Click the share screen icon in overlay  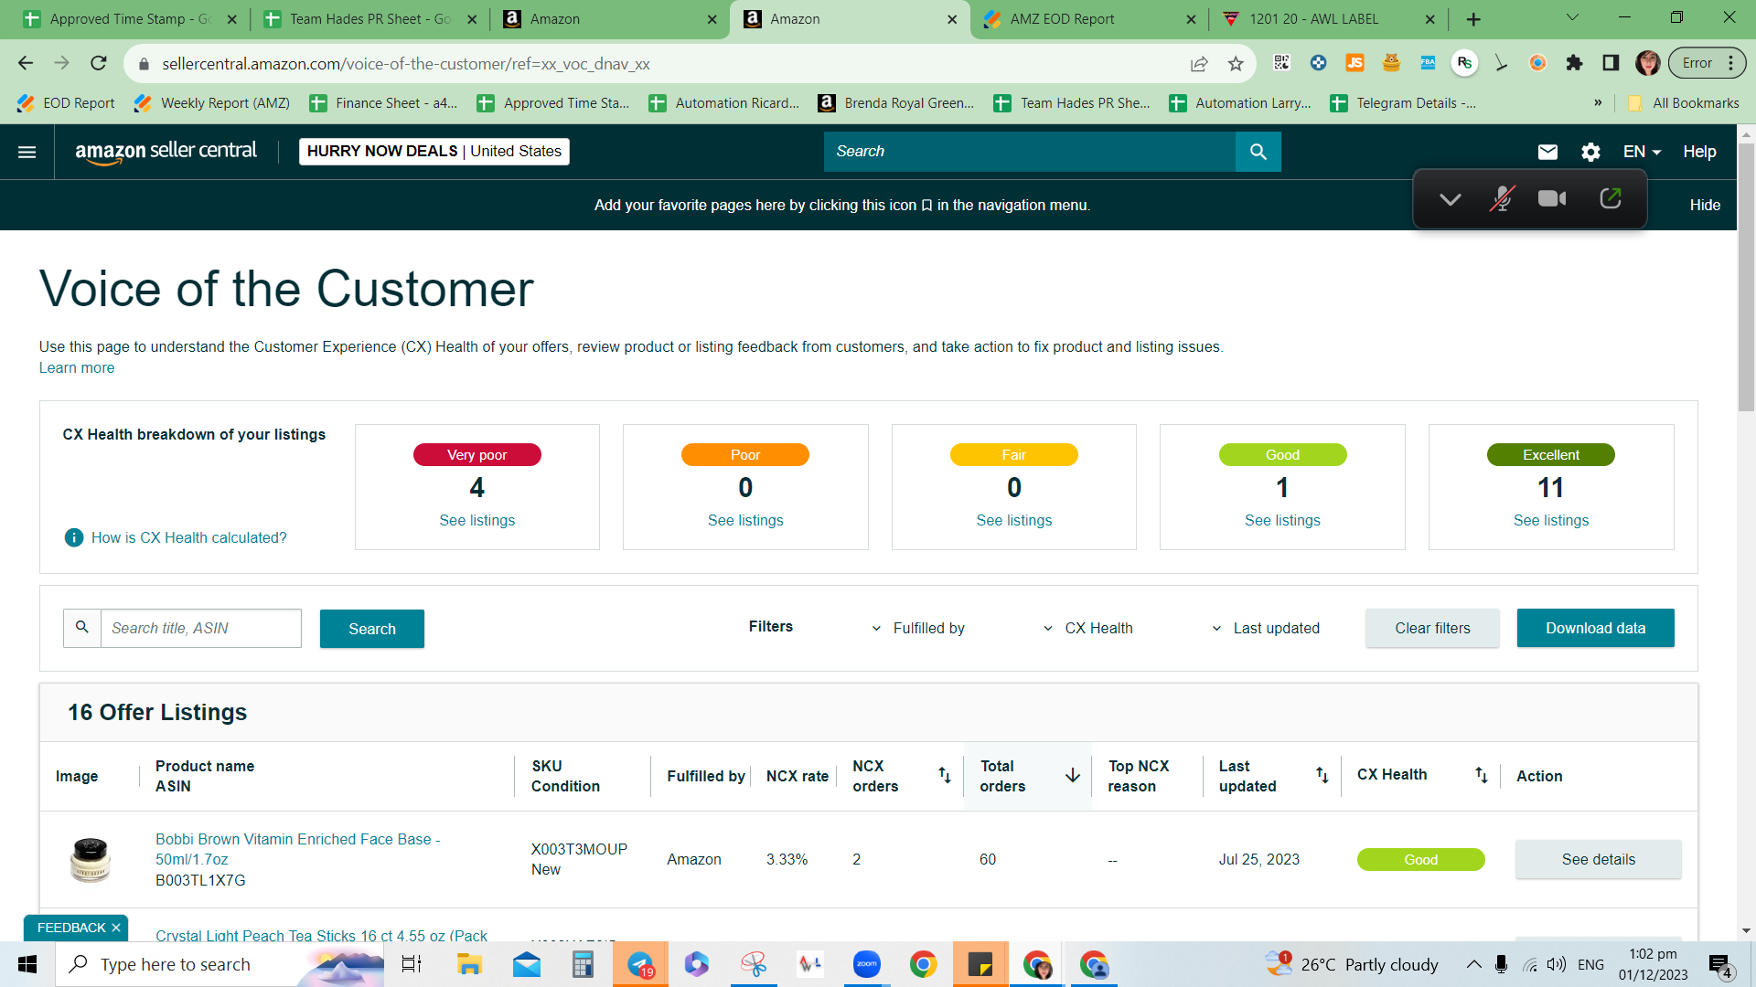point(1611,198)
